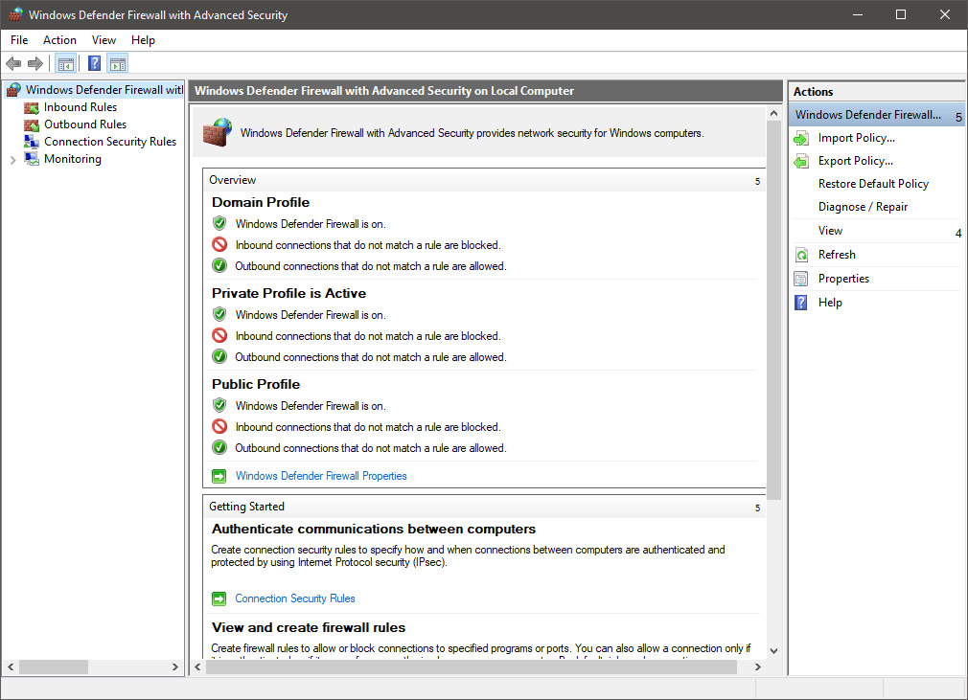Click the Properties icon in Actions pane
Screen dimensions: 968x700
801,279
